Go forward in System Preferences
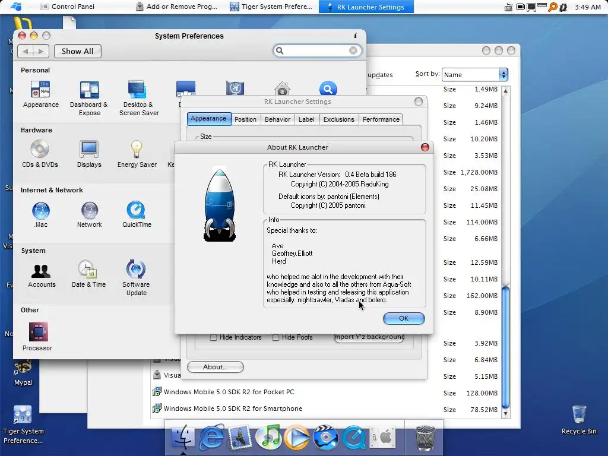This screenshot has height=456, width=608. tap(41, 51)
